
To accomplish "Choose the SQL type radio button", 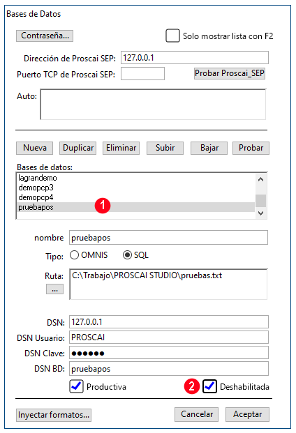I will pyautogui.click(x=127, y=255).
